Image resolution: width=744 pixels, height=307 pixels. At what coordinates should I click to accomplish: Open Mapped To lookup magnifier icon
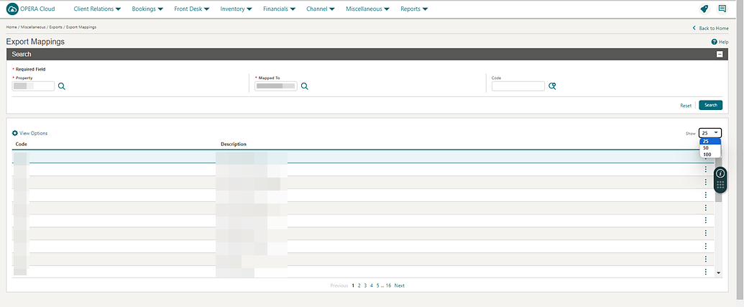point(305,86)
